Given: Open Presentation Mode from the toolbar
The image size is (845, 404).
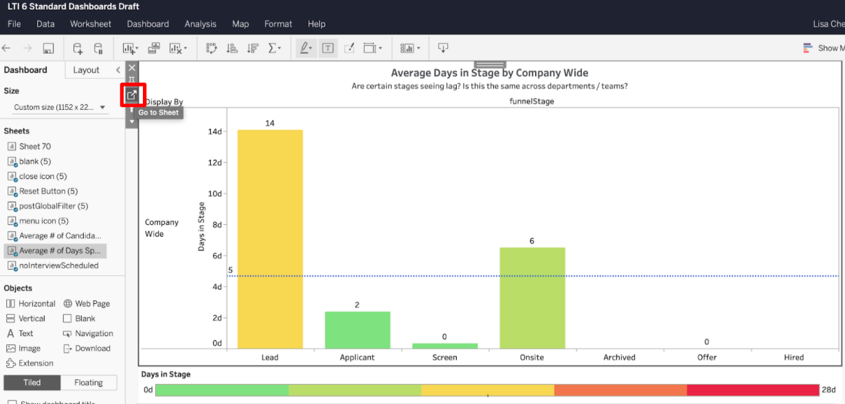Looking at the screenshot, I should pyautogui.click(x=443, y=48).
